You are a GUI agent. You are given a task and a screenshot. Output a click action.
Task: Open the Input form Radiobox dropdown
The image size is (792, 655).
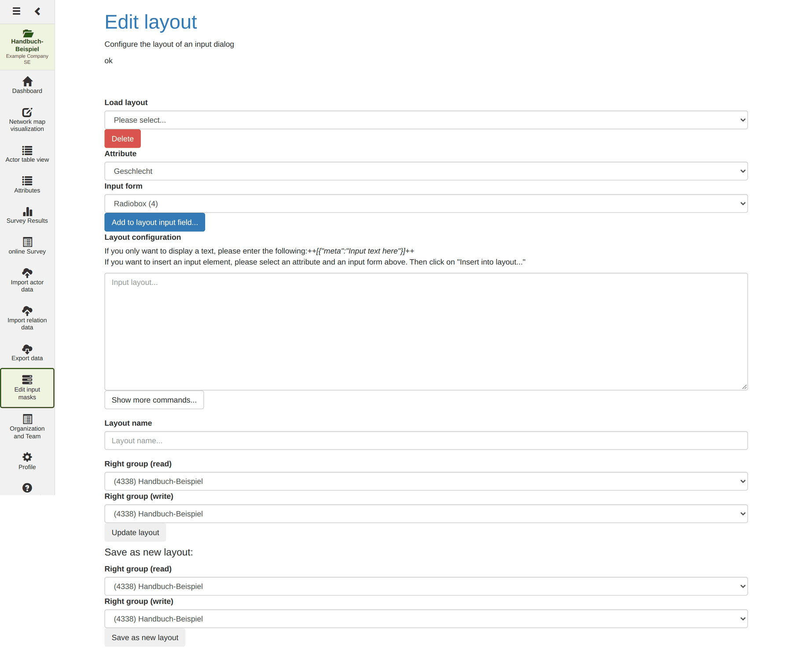click(426, 204)
